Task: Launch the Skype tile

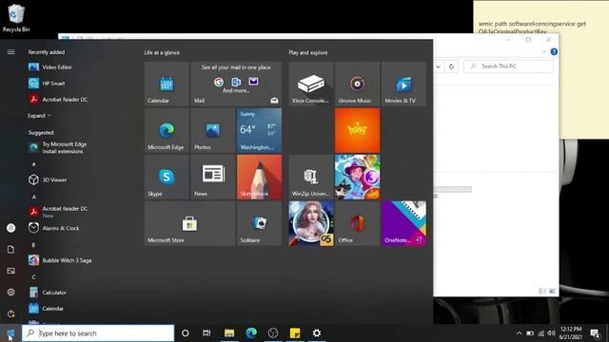Action: point(167,177)
